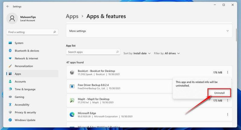Click the Uninstall confirmation button

(x=219, y=93)
